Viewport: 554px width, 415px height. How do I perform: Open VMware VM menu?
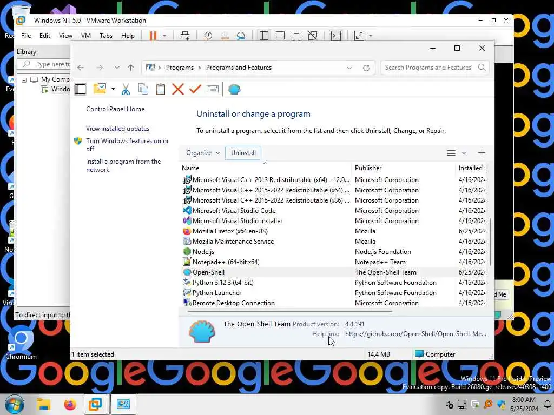[x=86, y=36]
